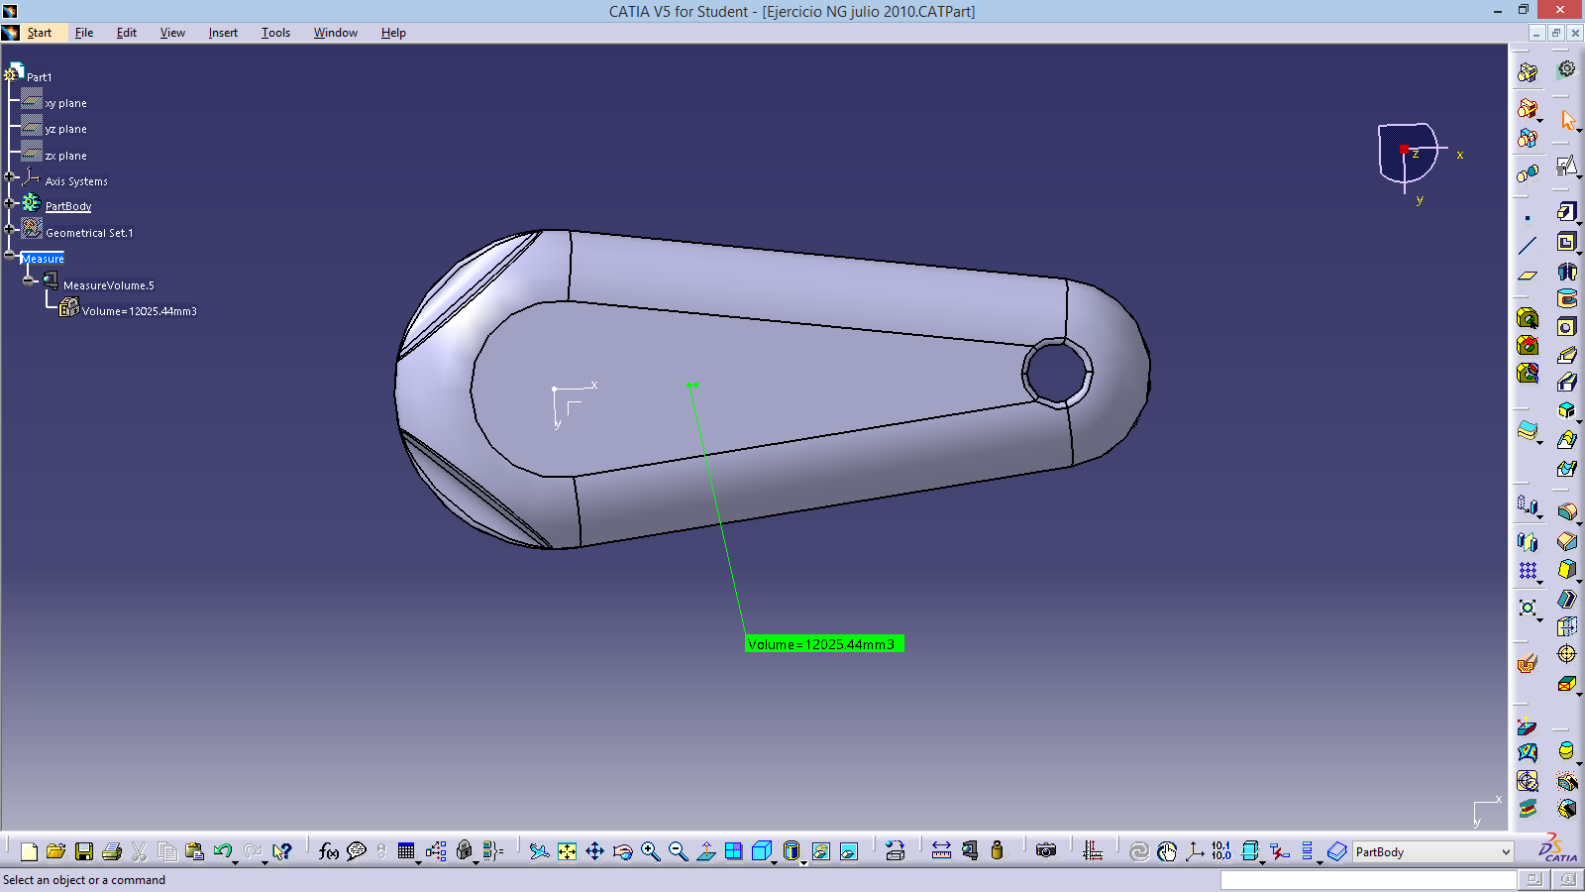1585x892 pixels.
Task: Open the Tools menu
Action: 275,33
